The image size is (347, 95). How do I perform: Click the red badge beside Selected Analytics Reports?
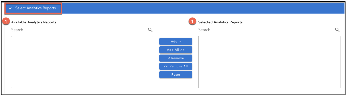(192, 22)
